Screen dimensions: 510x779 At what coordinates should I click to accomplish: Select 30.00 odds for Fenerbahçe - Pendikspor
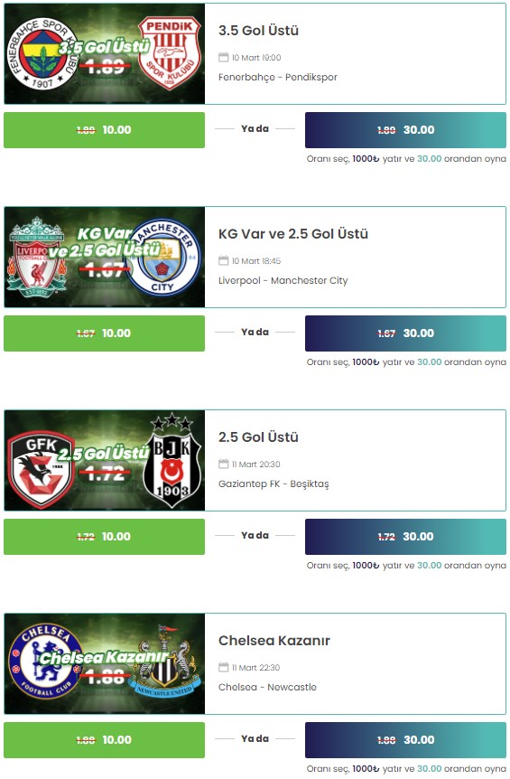pyautogui.click(x=405, y=130)
